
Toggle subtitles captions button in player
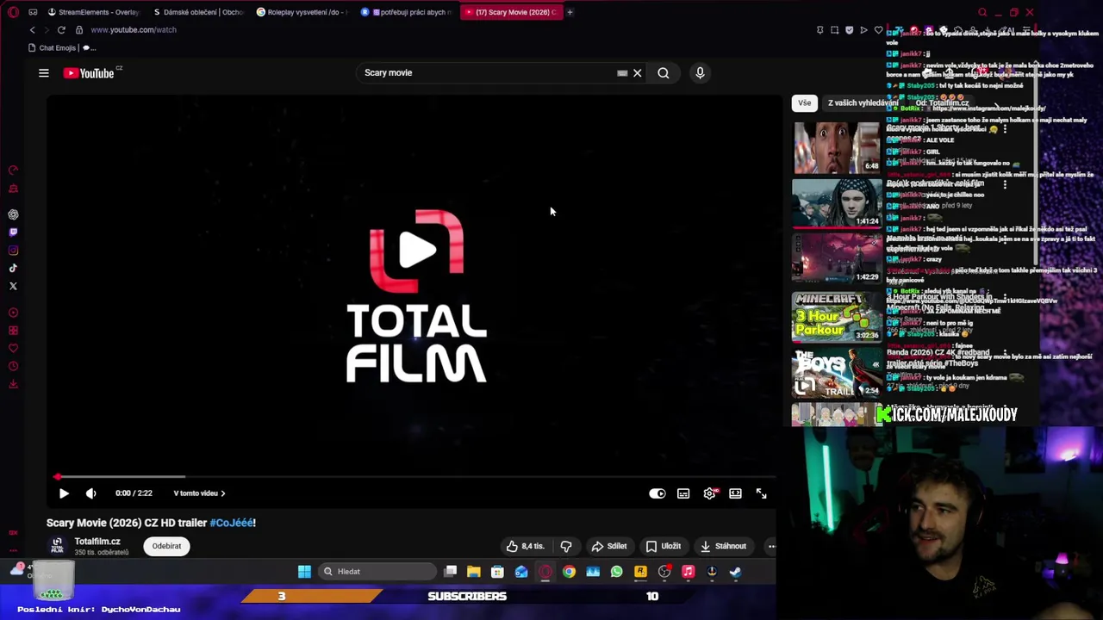coord(683,493)
